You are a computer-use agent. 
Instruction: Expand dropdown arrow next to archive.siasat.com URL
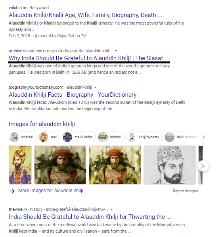(116, 51)
